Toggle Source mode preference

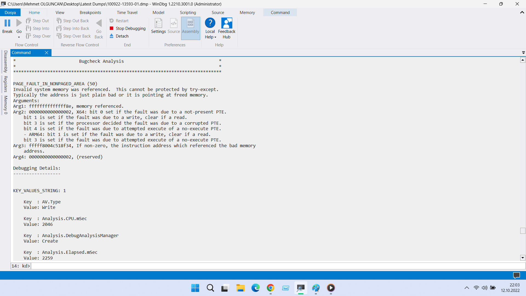pos(174,24)
